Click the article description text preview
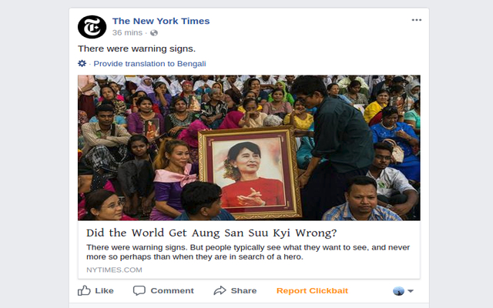 [x=248, y=252]
